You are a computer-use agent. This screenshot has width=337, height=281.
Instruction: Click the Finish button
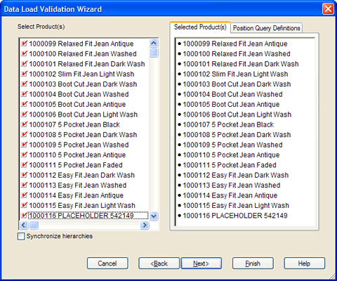(253, 263)
